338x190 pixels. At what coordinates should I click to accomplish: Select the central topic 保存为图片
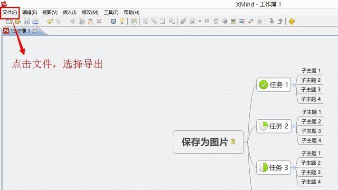[x=208, y=142]
